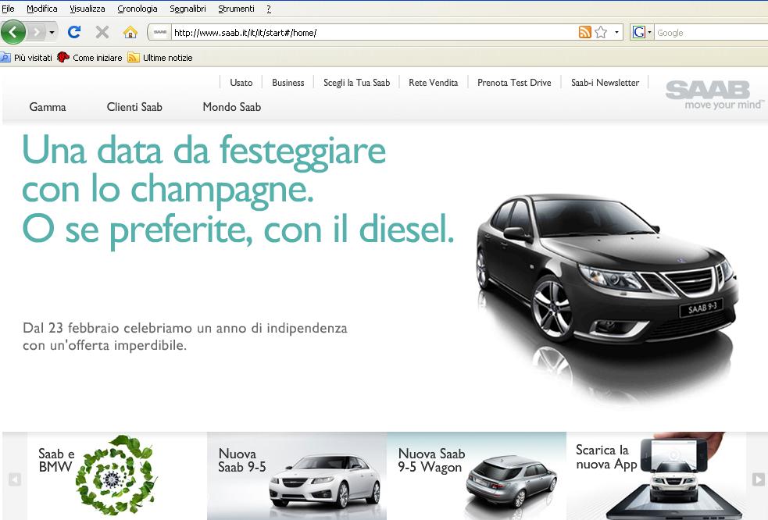
Task: Focus the Google search field
Action: tap(711, 33)
